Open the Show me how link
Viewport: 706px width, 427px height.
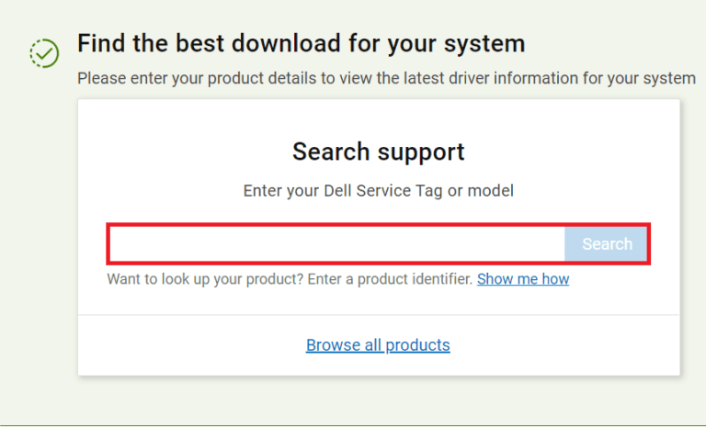523,279
